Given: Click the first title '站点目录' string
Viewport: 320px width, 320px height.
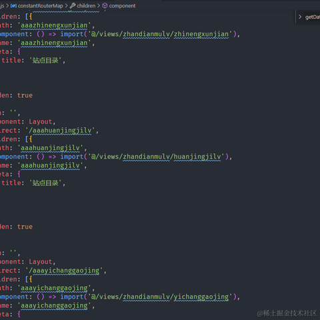Looking at the screenshot, I should (x=45, y=60).
